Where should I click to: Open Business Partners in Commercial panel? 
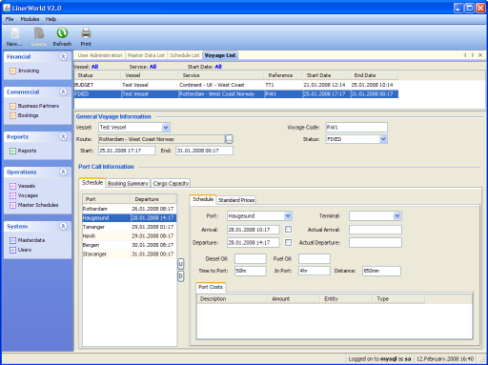[x=34, y=106]
